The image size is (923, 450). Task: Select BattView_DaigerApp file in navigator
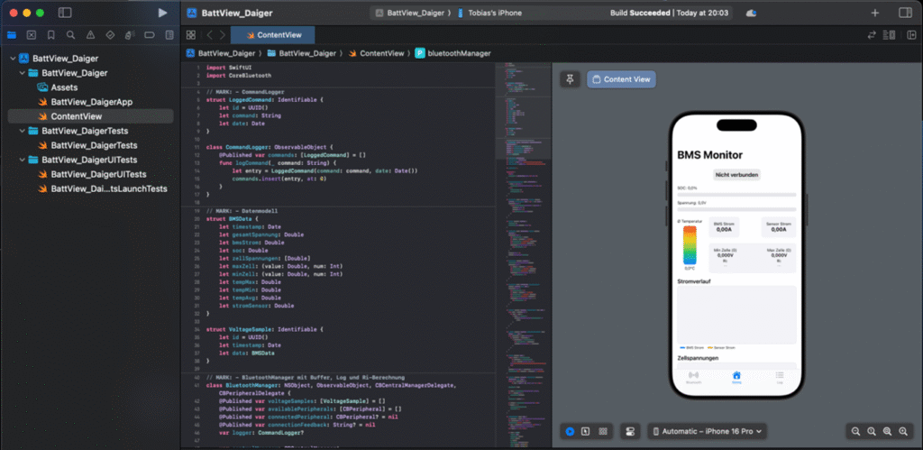92,102
